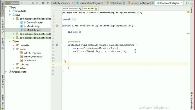Collapse the first com.example.admin package
Viewport: 195px width, 110px height.
coord(13,19)
